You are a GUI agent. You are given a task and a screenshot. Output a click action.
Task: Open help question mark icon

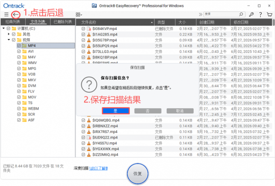[x=260, y=14]
